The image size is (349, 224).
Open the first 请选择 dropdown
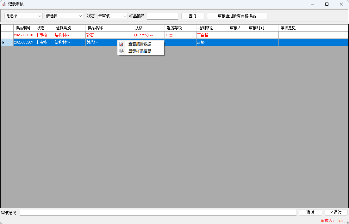click(23, 16)
